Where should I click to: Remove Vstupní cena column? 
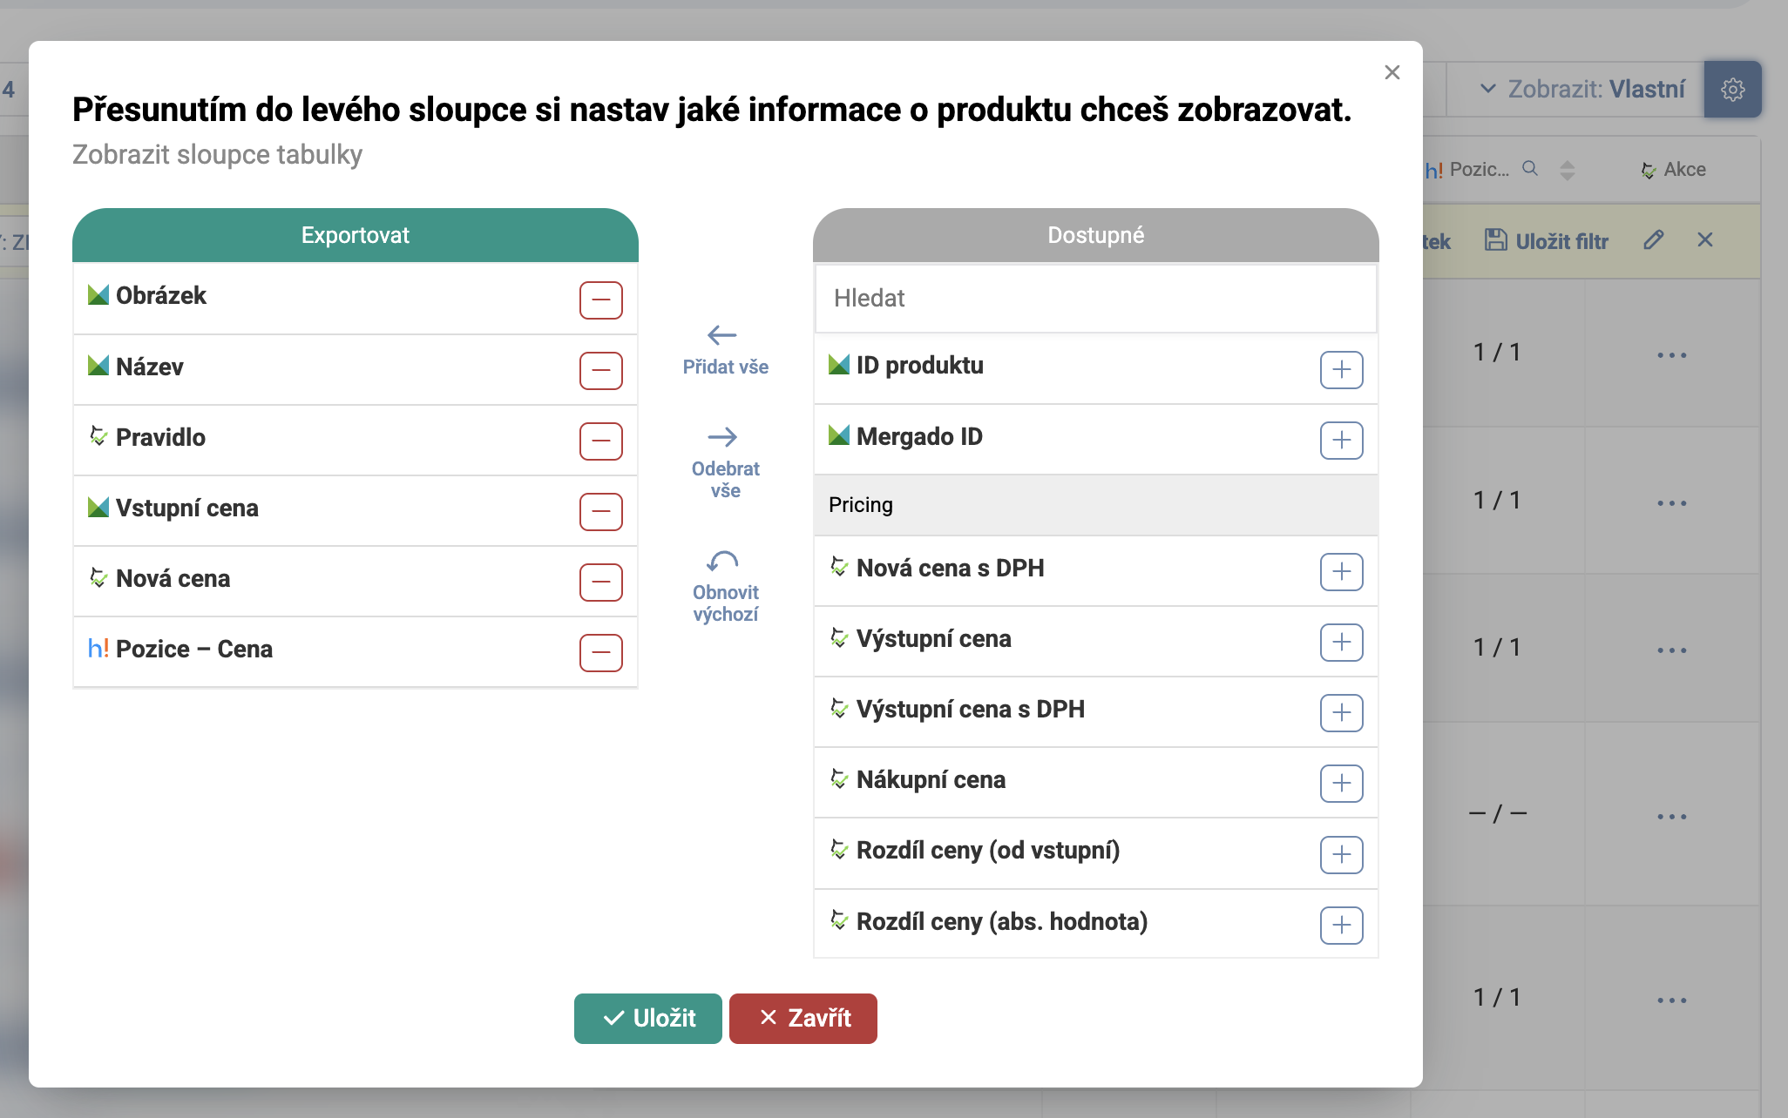(x=600, y=512)
